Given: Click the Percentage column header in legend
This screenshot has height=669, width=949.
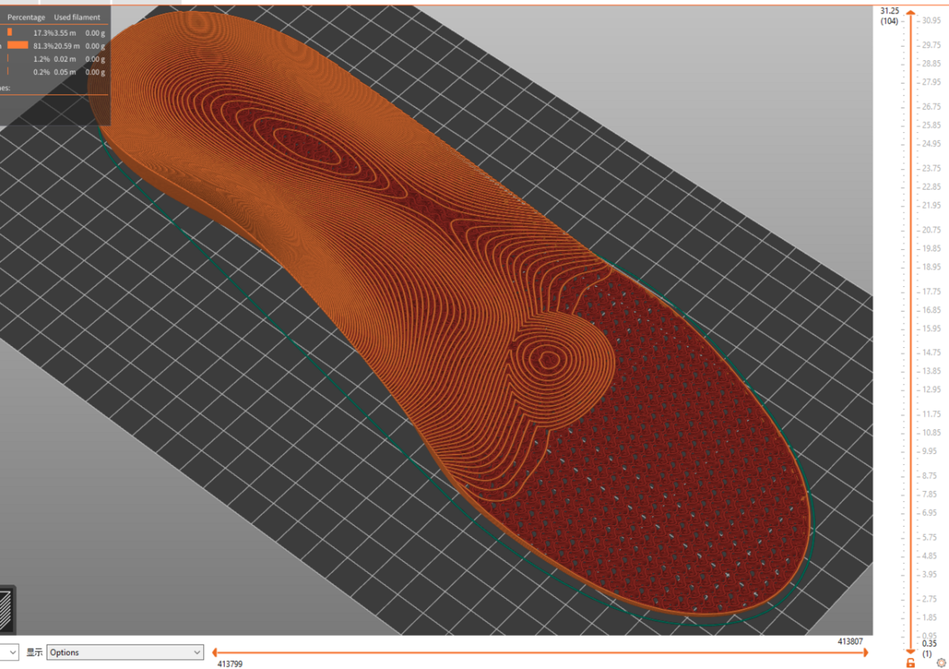Looking at the screenshot, I should 26,17.
